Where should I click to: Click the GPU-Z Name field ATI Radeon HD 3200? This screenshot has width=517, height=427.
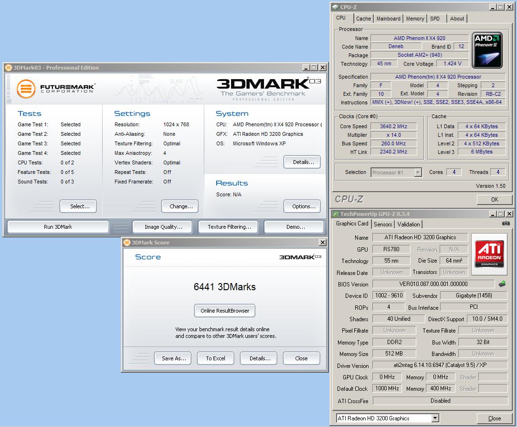pyautogui.click(x=420, y=237)
